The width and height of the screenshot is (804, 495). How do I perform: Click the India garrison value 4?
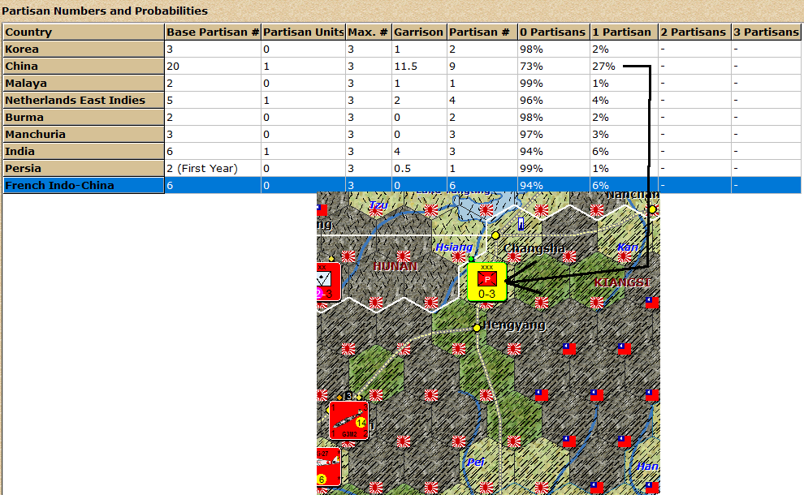419,151
